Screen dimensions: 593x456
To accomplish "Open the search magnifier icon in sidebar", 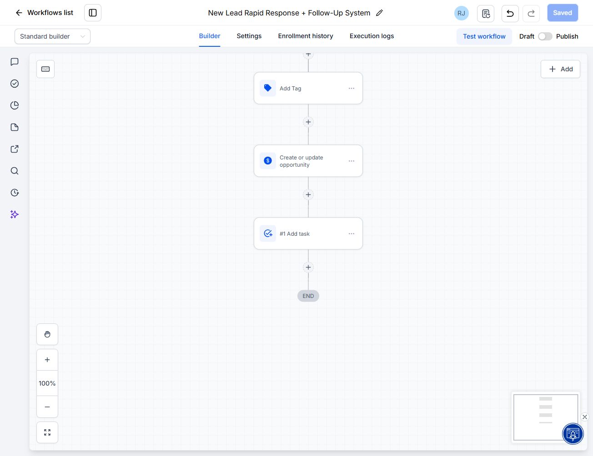I will pyautogui.click(x=15, y=171).
